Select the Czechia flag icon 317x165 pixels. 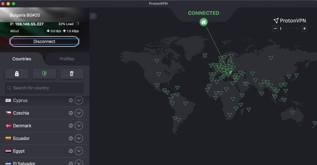click(x=8, y=113)
